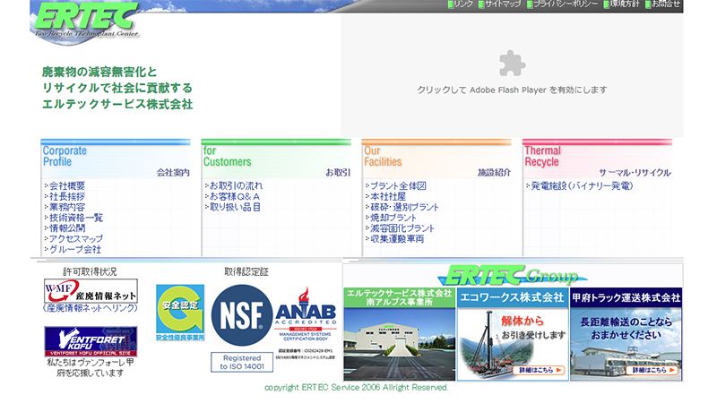
Task: Click the 安全性優良事業所 caption
Action: point(180,338)
